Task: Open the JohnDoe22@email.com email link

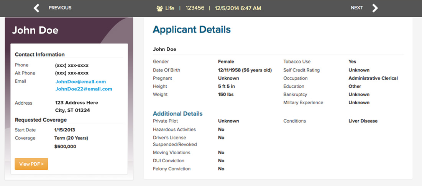Action: point(84,89)
